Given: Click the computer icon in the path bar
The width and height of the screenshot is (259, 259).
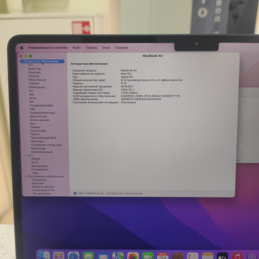Looking at the screenshot, I should click(75, 193).
